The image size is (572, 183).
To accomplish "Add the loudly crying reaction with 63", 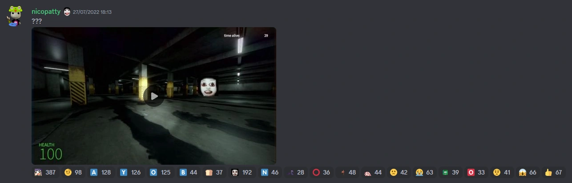I will click(425, 172).
